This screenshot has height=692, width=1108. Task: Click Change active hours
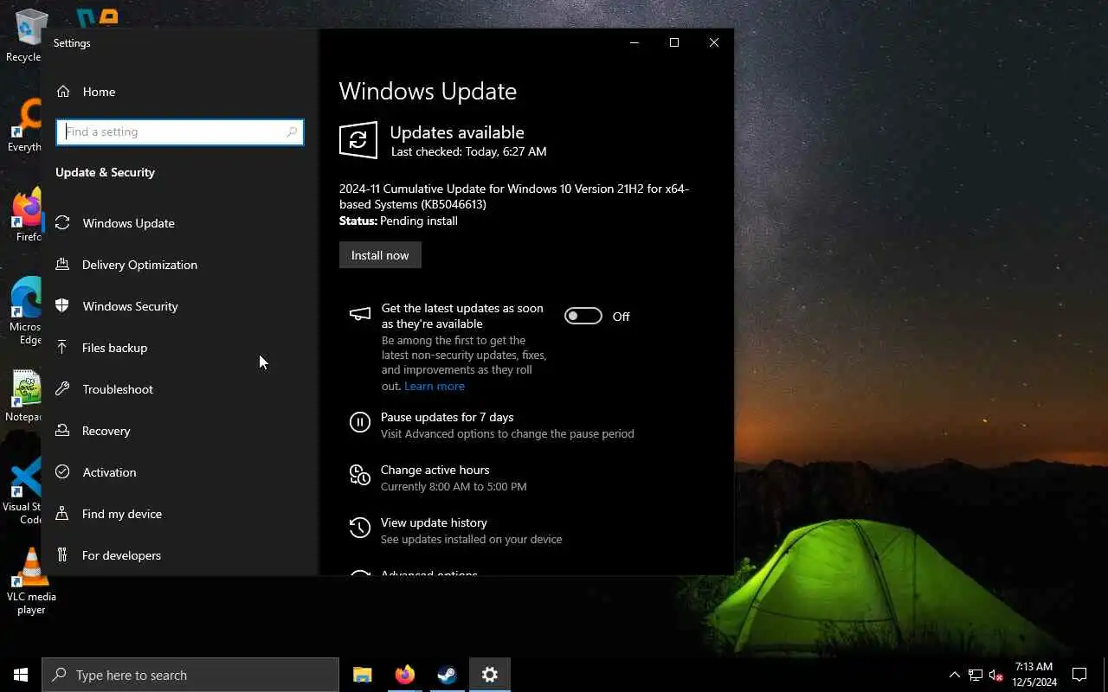click(435, 470)
